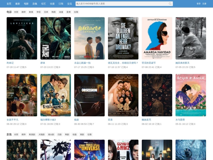Click the 群体 title link

43,63
